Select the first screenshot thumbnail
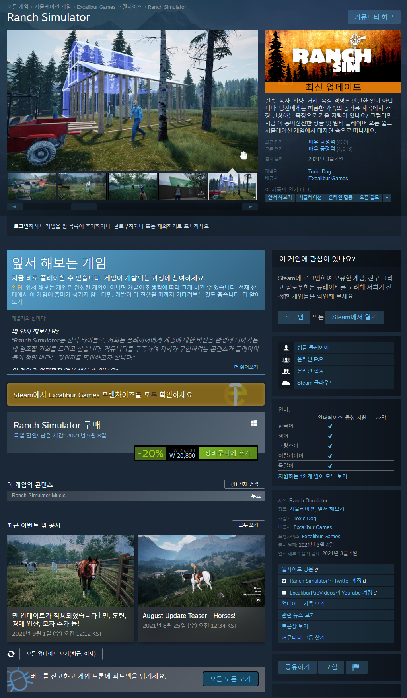Image resolution: width=407 pixels, height=698 pixels. tap(32, 187)
